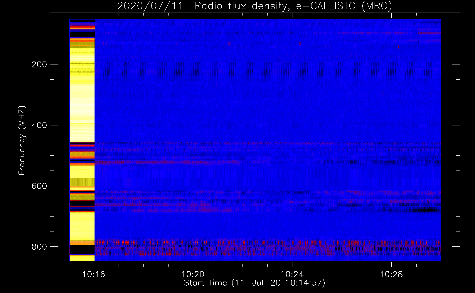The height and width of the screenshot is (293, 475).
Task: Click the bright yellow band at spectrogram start
Action: click(x=82, y=140)
